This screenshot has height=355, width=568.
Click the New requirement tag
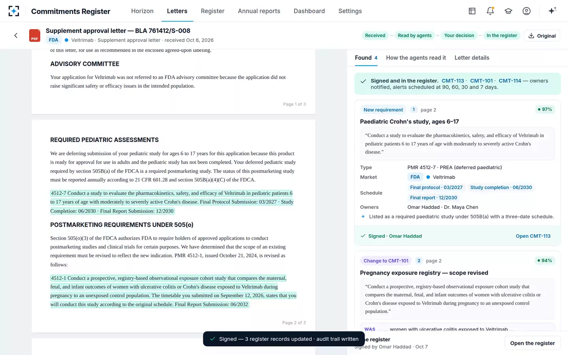pyautogui.click(x=383, y=110)
